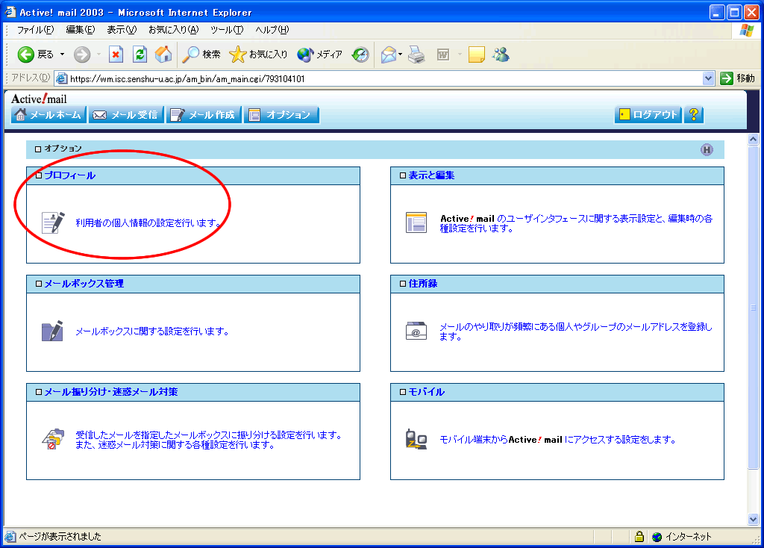Go to the browser Home page icon
This screenshot has height=548, width=764.
[163, 55]
